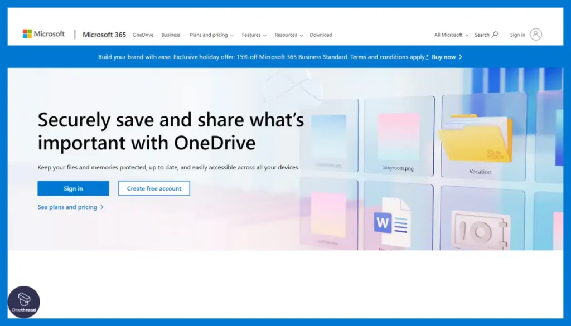This screenshot has width=571, height=326.
Task: Click the Vacation folder icon
Action: pos(475,138)
